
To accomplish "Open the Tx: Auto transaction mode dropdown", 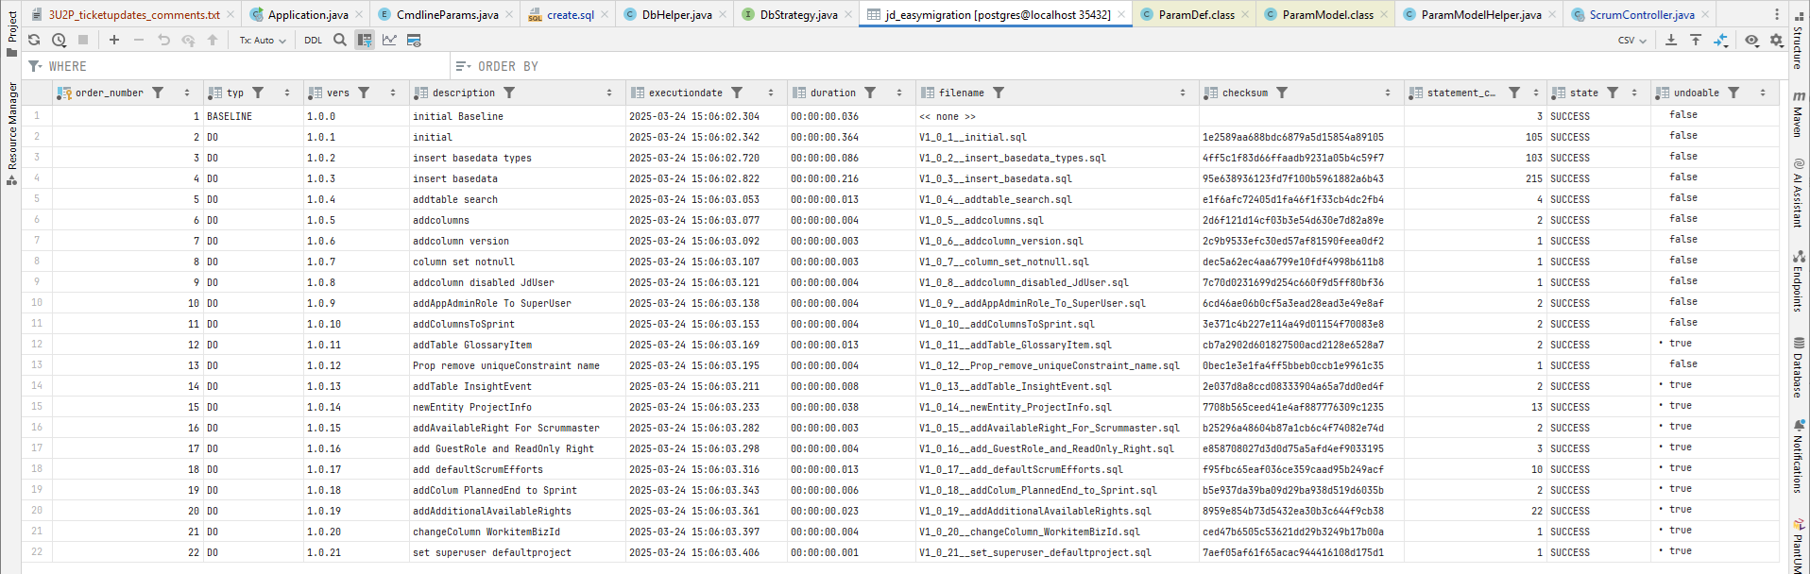I will coord(263,41).
